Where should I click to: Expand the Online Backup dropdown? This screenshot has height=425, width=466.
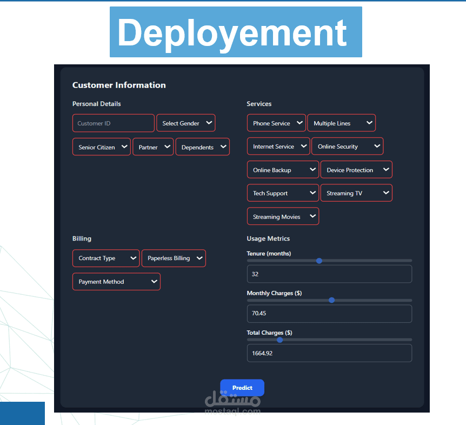point(283,170)
